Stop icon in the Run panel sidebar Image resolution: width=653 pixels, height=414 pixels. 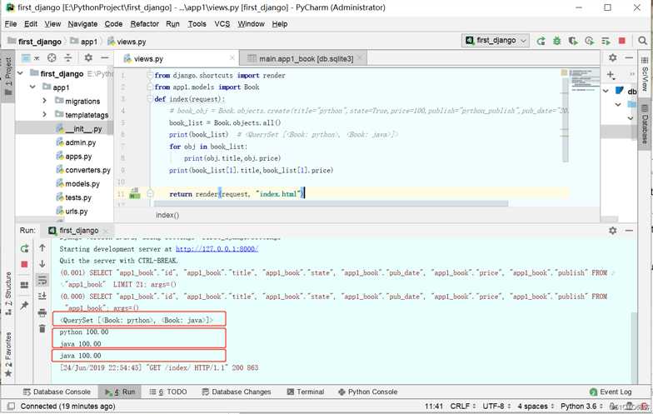(x=25, y=265)
